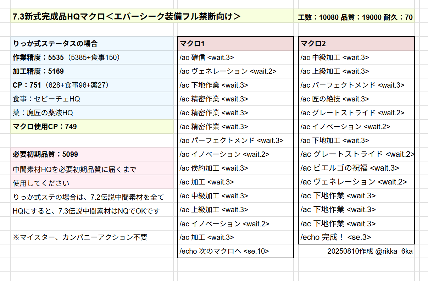Viewport: 428px width, 281px height.
Task: Click the cell showing 工数：10080 品質：19000
Action: point(355,17)
